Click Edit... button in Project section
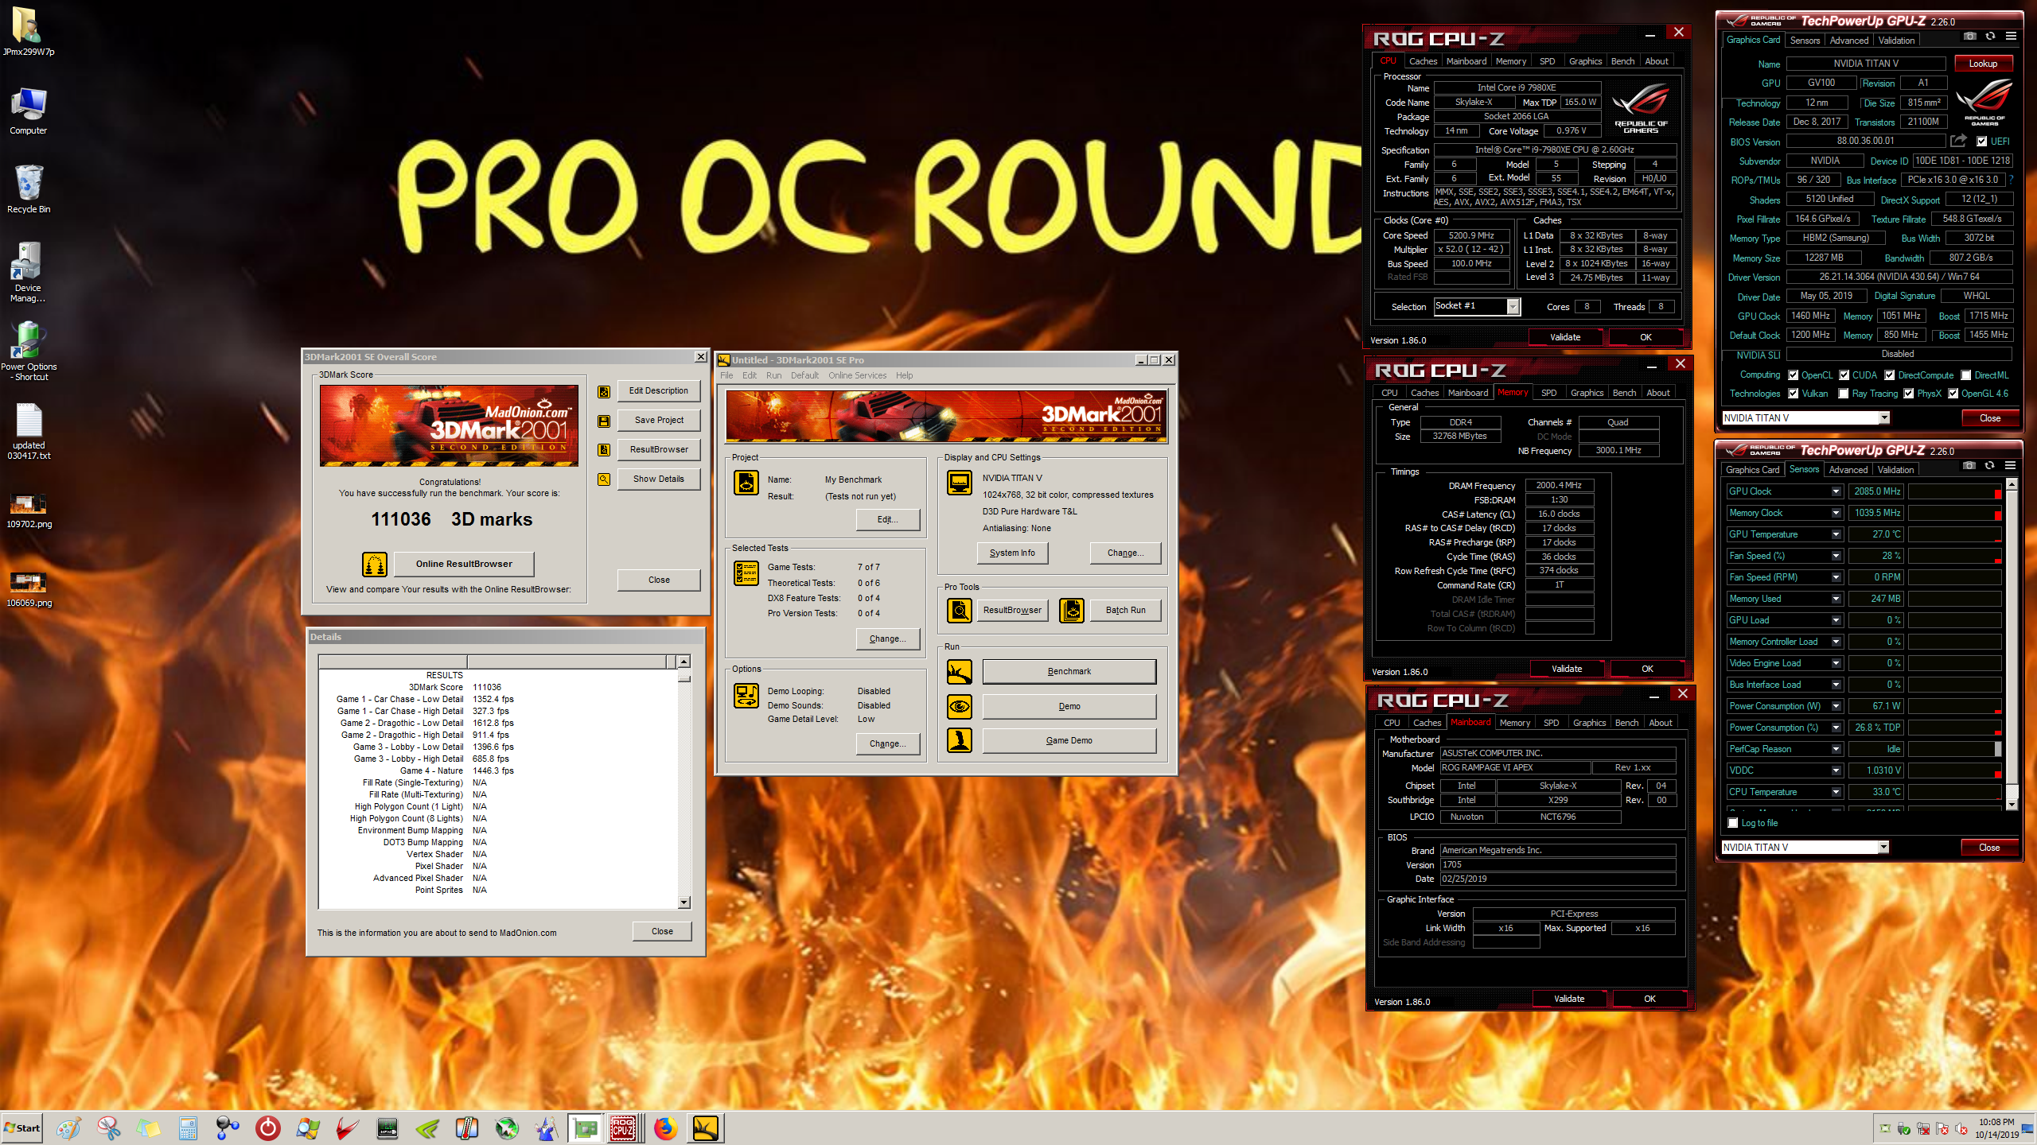Viewport: 2037px width, 1145px height. pyautogui.click(x=888, y=519)
